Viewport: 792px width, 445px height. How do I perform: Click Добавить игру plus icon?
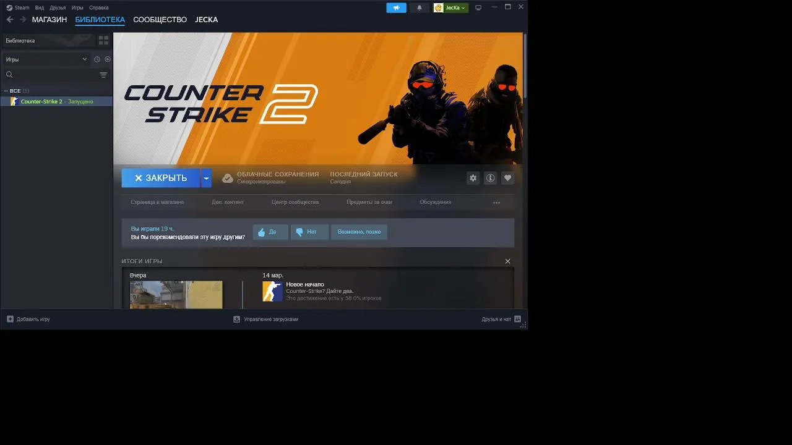tap(10, 319)
